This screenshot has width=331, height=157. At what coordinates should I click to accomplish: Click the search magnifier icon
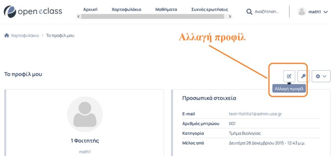coord(249,12)
